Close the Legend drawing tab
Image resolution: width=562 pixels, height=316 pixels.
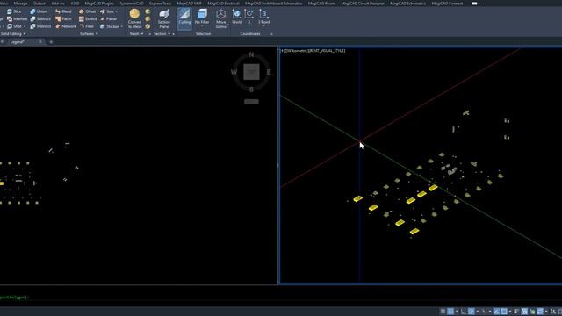pyautogui.click(x=40, y=42)
